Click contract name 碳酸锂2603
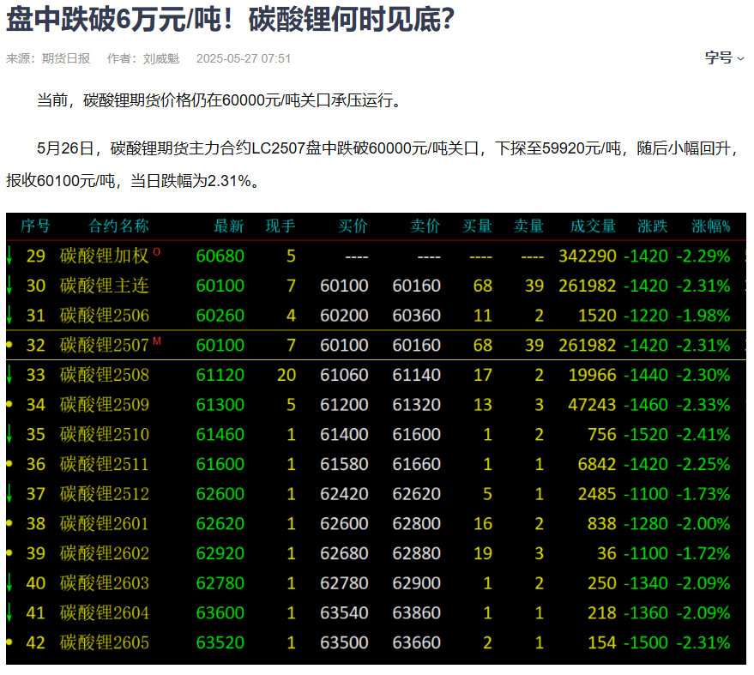754x675 pixels. tap(104, 583)
